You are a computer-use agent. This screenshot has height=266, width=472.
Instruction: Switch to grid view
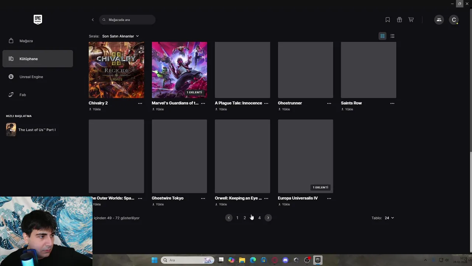coord(382,36)
